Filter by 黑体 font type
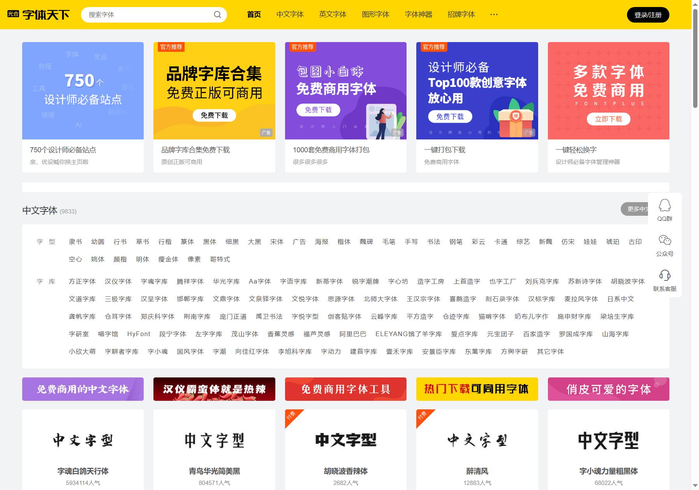 pos(210,242)
